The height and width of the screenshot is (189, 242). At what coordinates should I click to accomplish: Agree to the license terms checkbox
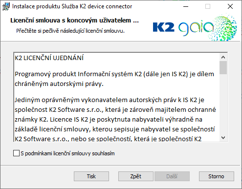pos(16,153)
